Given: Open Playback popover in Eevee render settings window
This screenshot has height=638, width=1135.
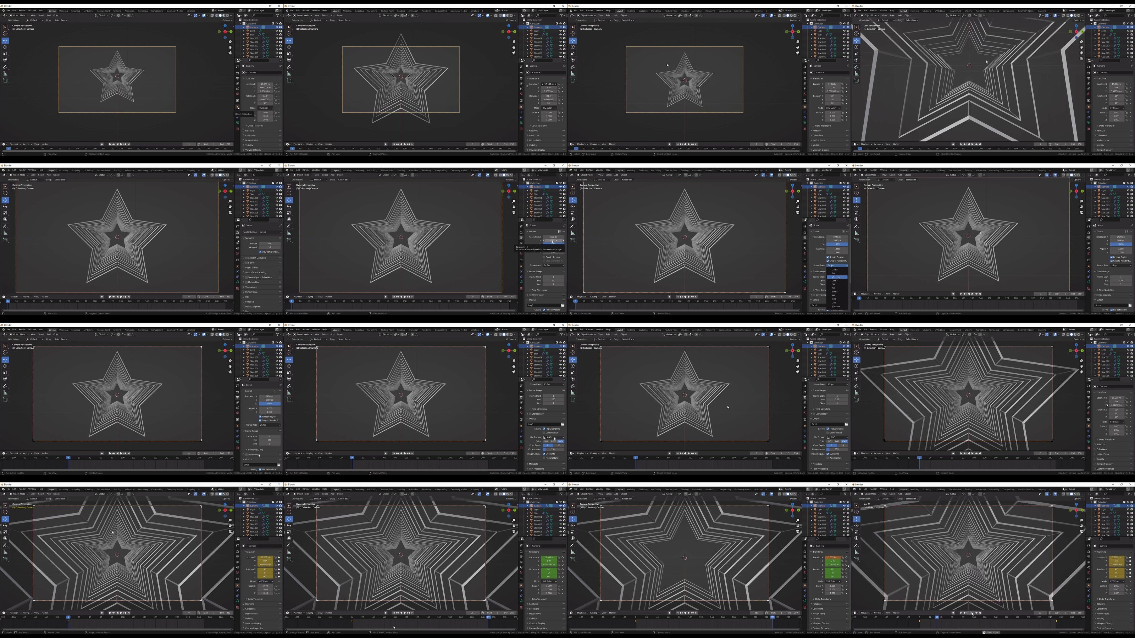Looking at the screenshot, I should (15, 297).
